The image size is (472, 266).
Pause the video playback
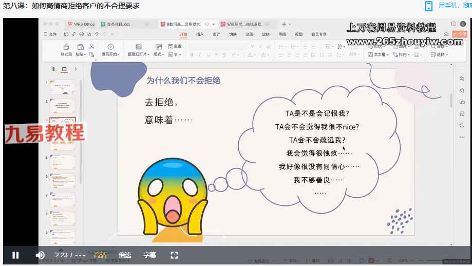click(x=15, y=255)
